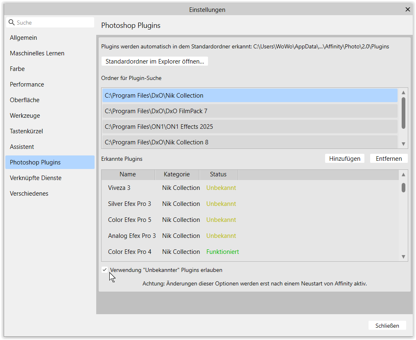Viewport: 416px width, 340px height.
Task: Click Standardordner im Explorer öffnen button
Action: (155, 62)
